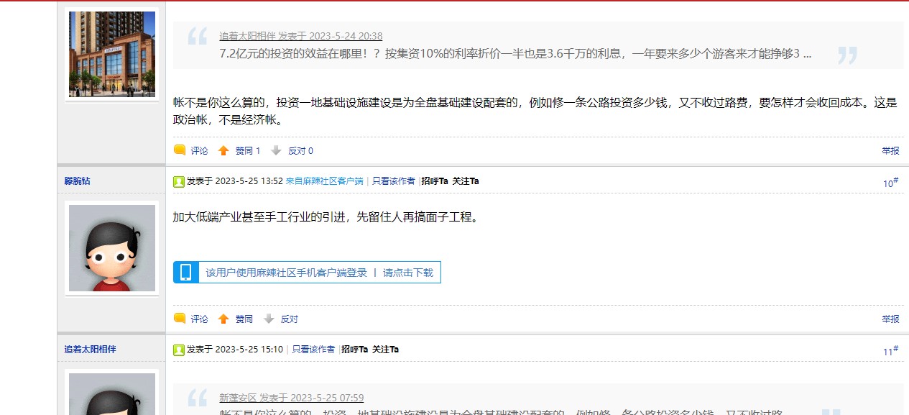Filter by 只看该作者 in post 10#
This screenshot has height=415, width=909.
[393, 181]
